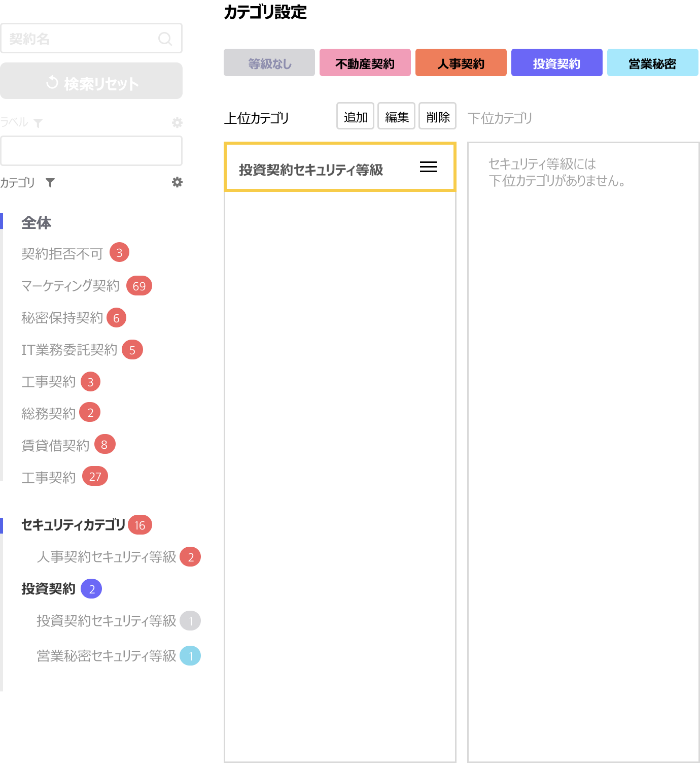The image size is (700, 763).
Task: Click the drag handle on 投資契約セキュリティ等級 card
Action: point(428,167)
